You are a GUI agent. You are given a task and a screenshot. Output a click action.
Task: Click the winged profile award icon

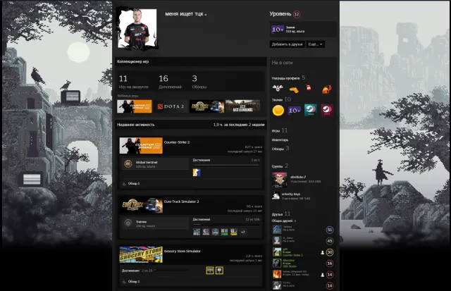point(278,89)
